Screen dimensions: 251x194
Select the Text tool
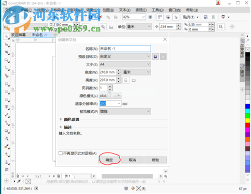coord(7,107)
